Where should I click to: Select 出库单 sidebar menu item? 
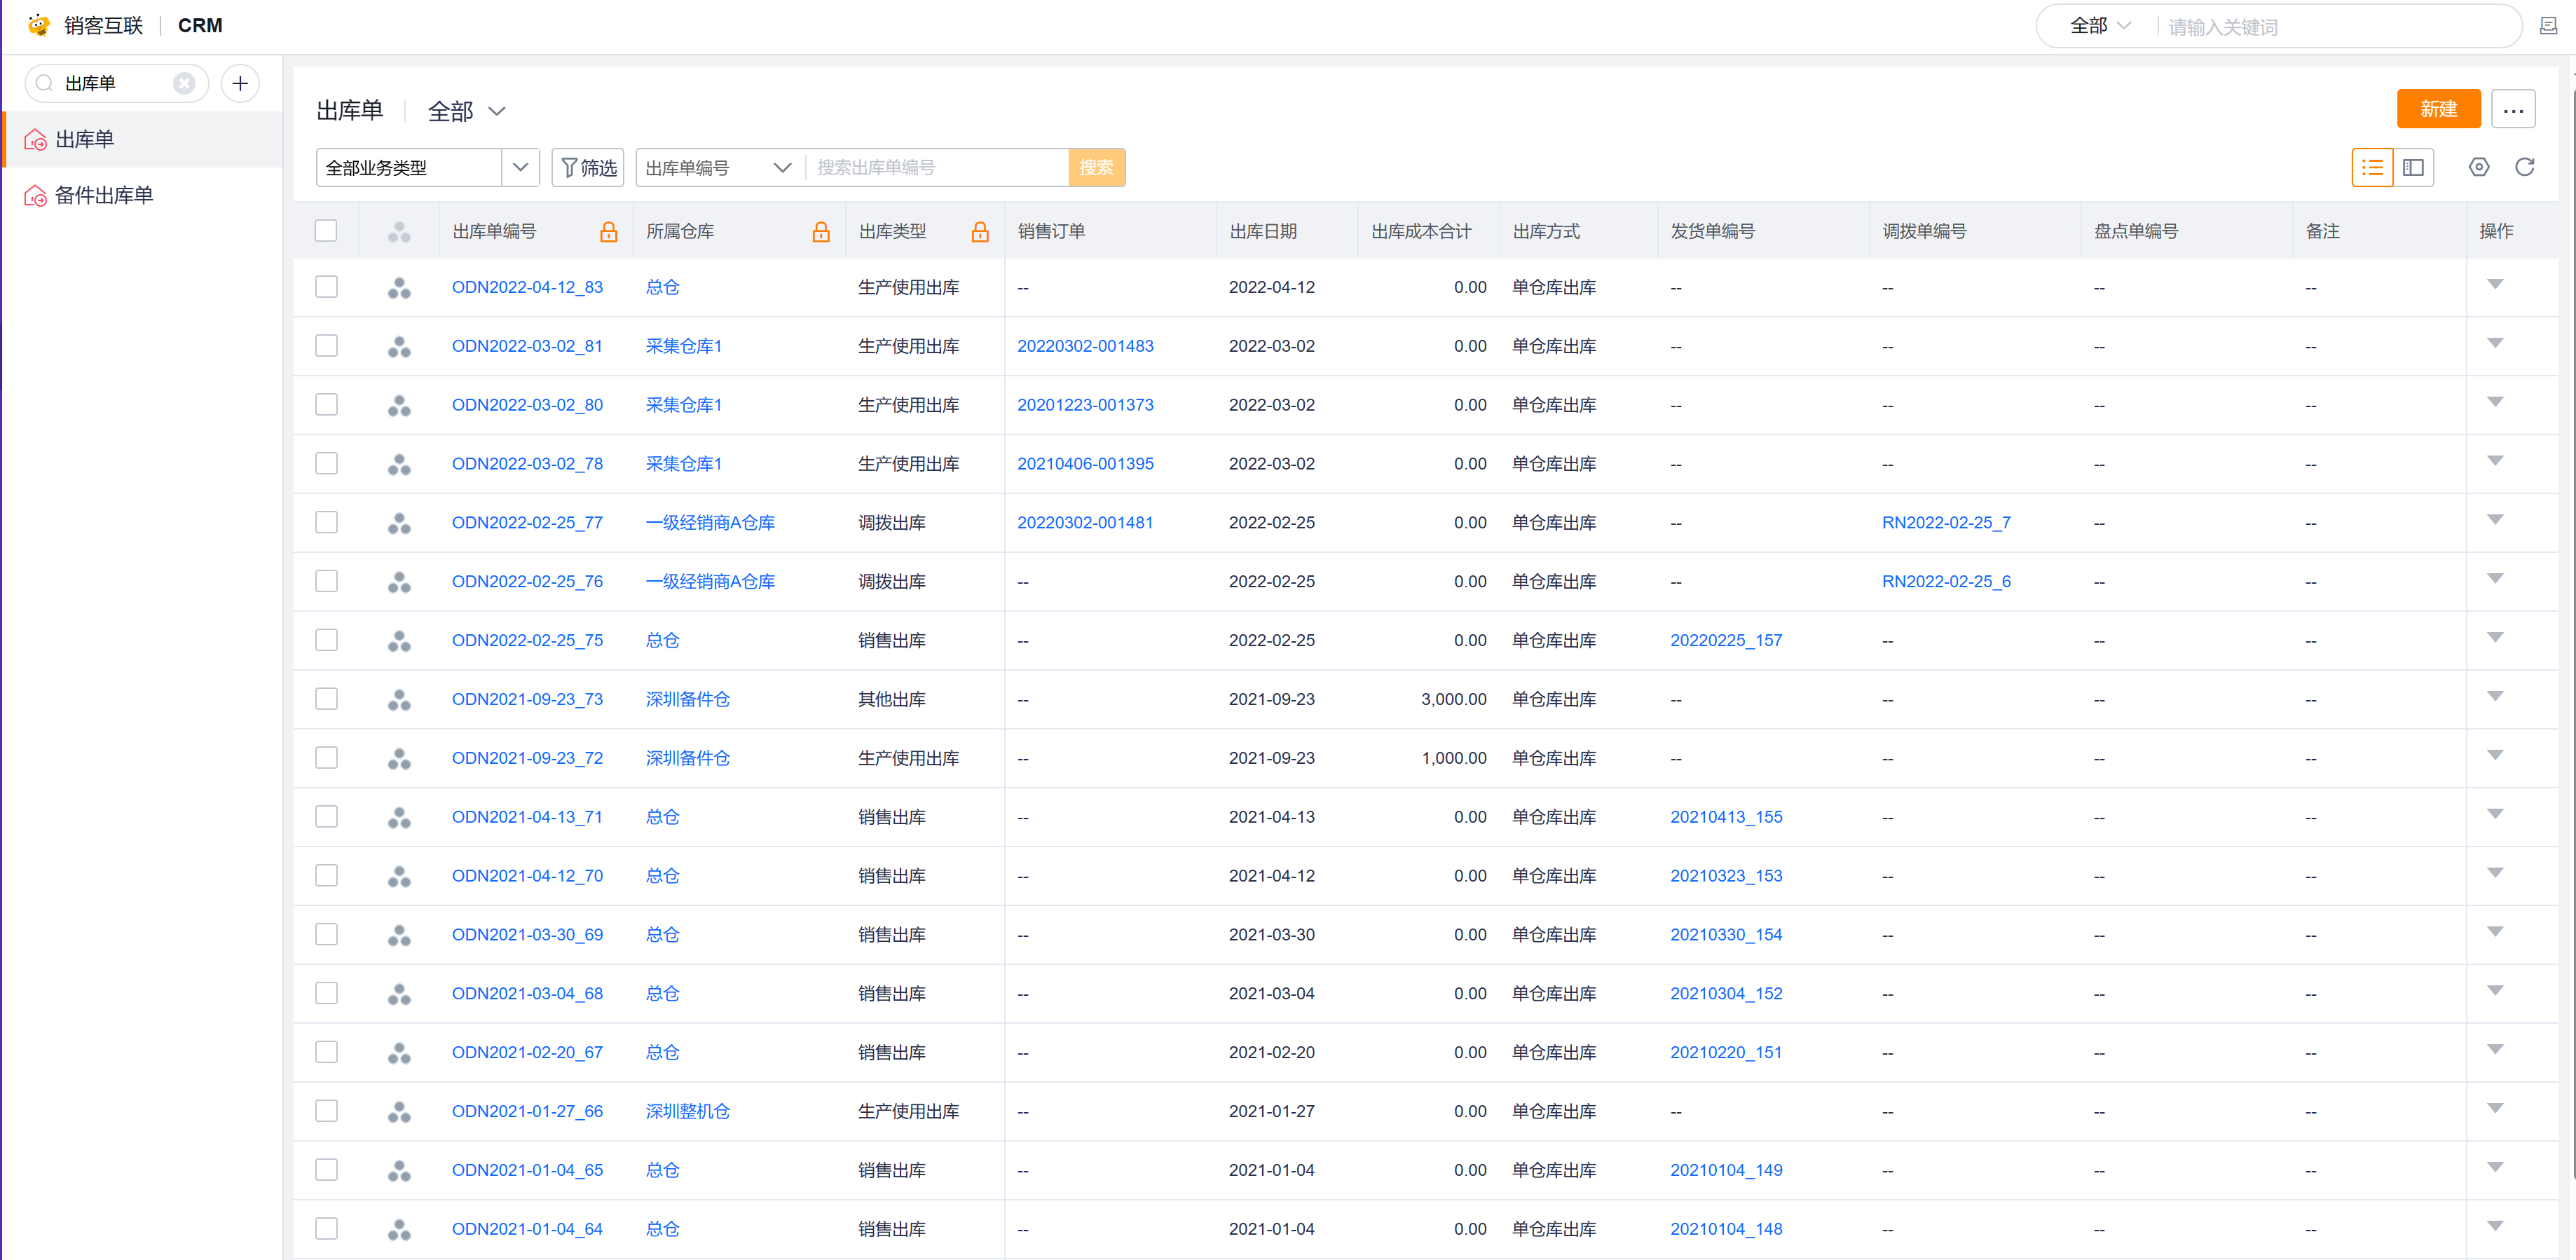coord(85,139)
